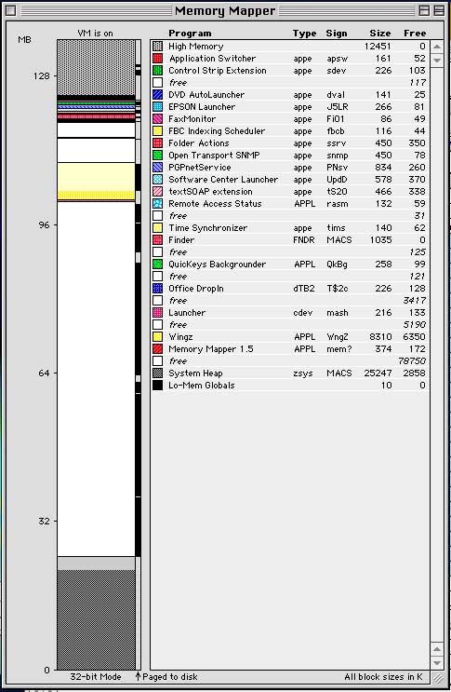Select the textSOAP extension swatch icon
The height and width of the screenshot is (692, 451).
[x=157, y=191]
